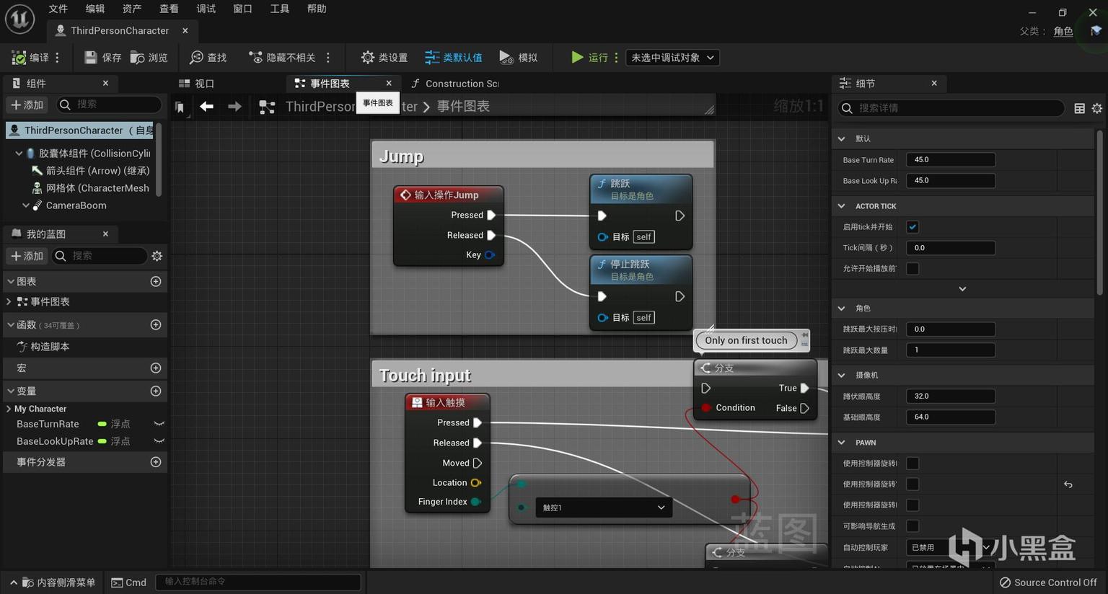The width and height of the screenshot is (1108, 594).
Task: Toggle 启用tick并开始 checkbox
Action: (913, 227)
